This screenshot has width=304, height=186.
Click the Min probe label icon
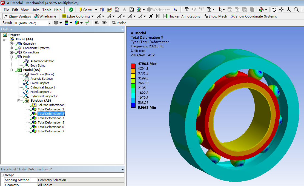click(x=104, y=23)
